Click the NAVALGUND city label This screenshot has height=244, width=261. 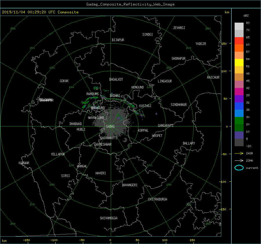click(x=96, y=118)
